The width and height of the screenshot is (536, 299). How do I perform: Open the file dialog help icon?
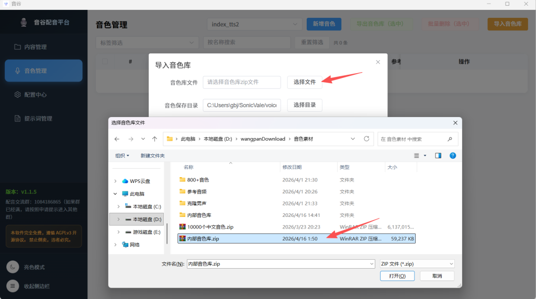453,156
